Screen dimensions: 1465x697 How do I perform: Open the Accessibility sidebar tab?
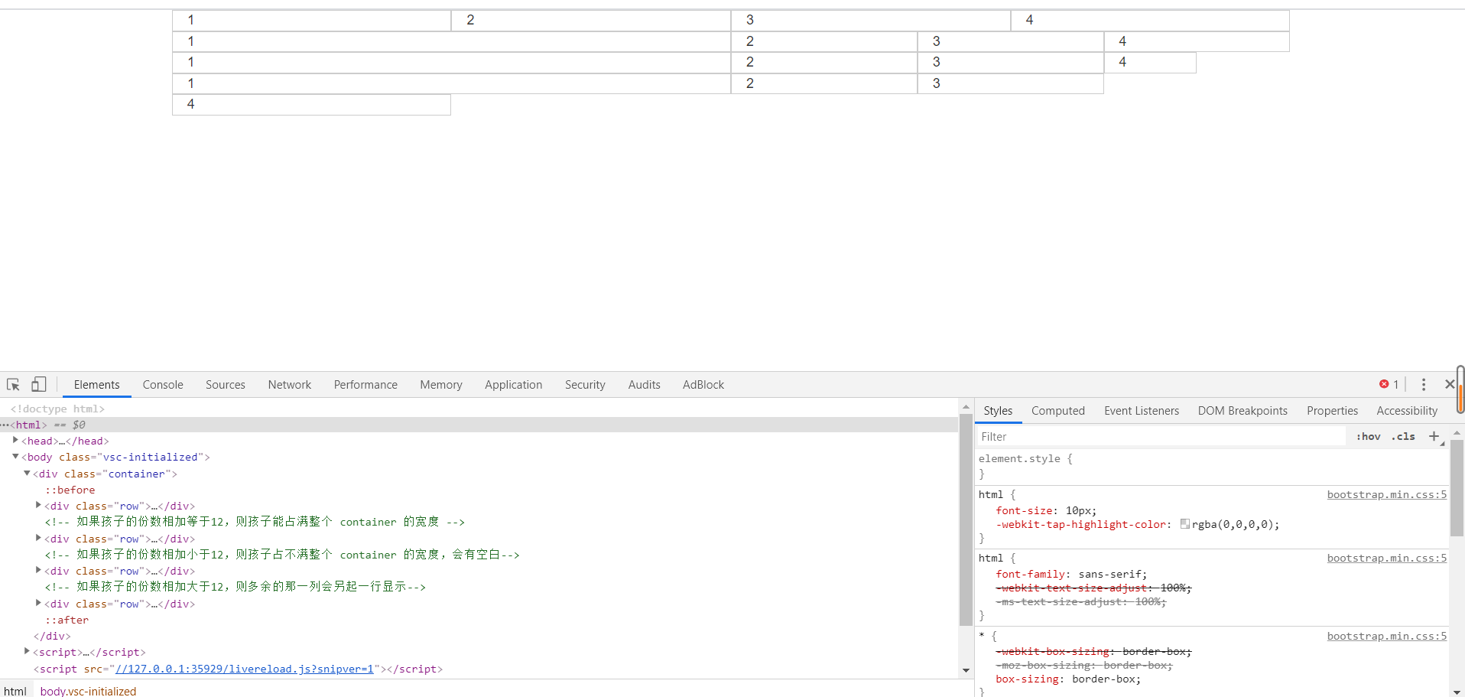(1407, 411)
